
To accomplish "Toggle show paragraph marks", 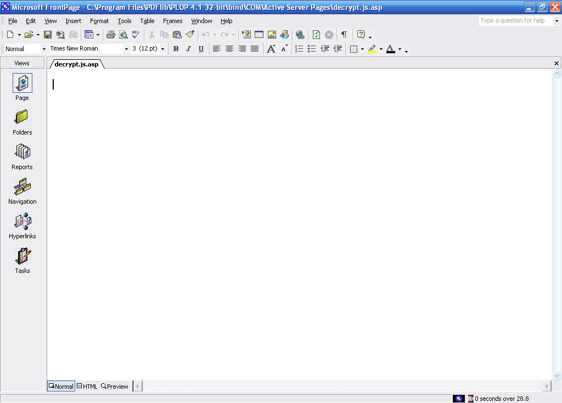I will 344,35.
